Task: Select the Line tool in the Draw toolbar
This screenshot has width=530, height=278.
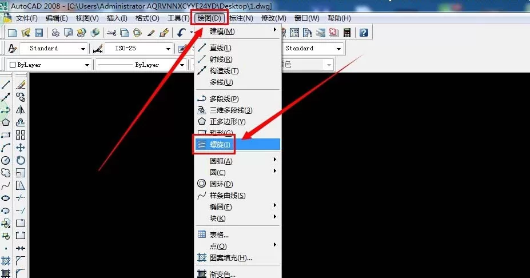Action: 6,85
